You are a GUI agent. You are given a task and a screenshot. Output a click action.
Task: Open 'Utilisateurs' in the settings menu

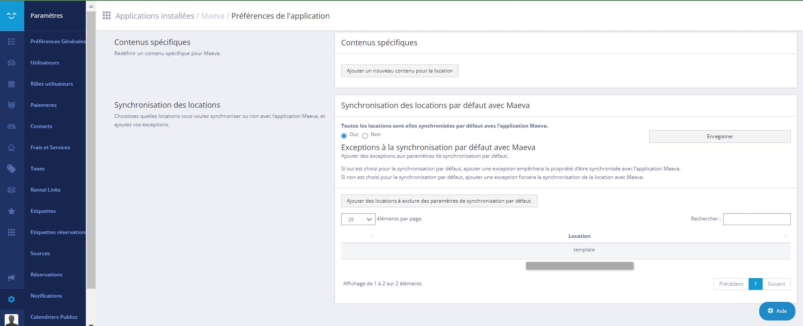pos(45,63)
